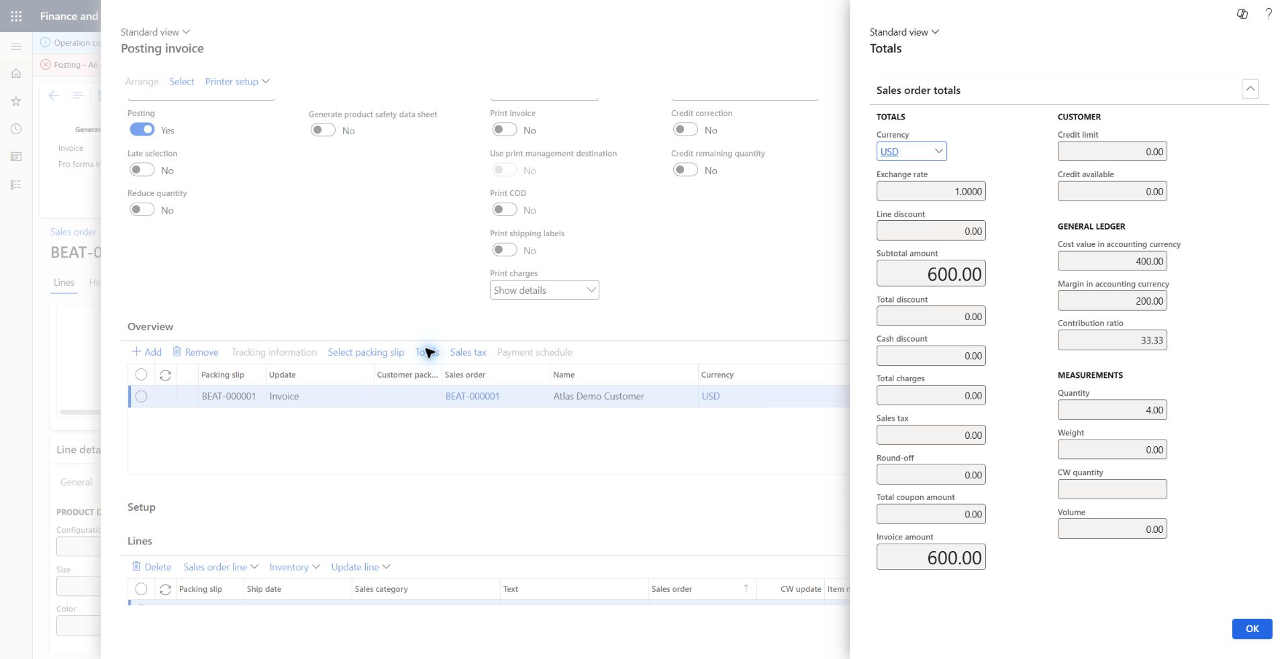Viewport: 1286px width, 659px height.
Task: Enable the Credit correction toggle
Action: (685, 130)
